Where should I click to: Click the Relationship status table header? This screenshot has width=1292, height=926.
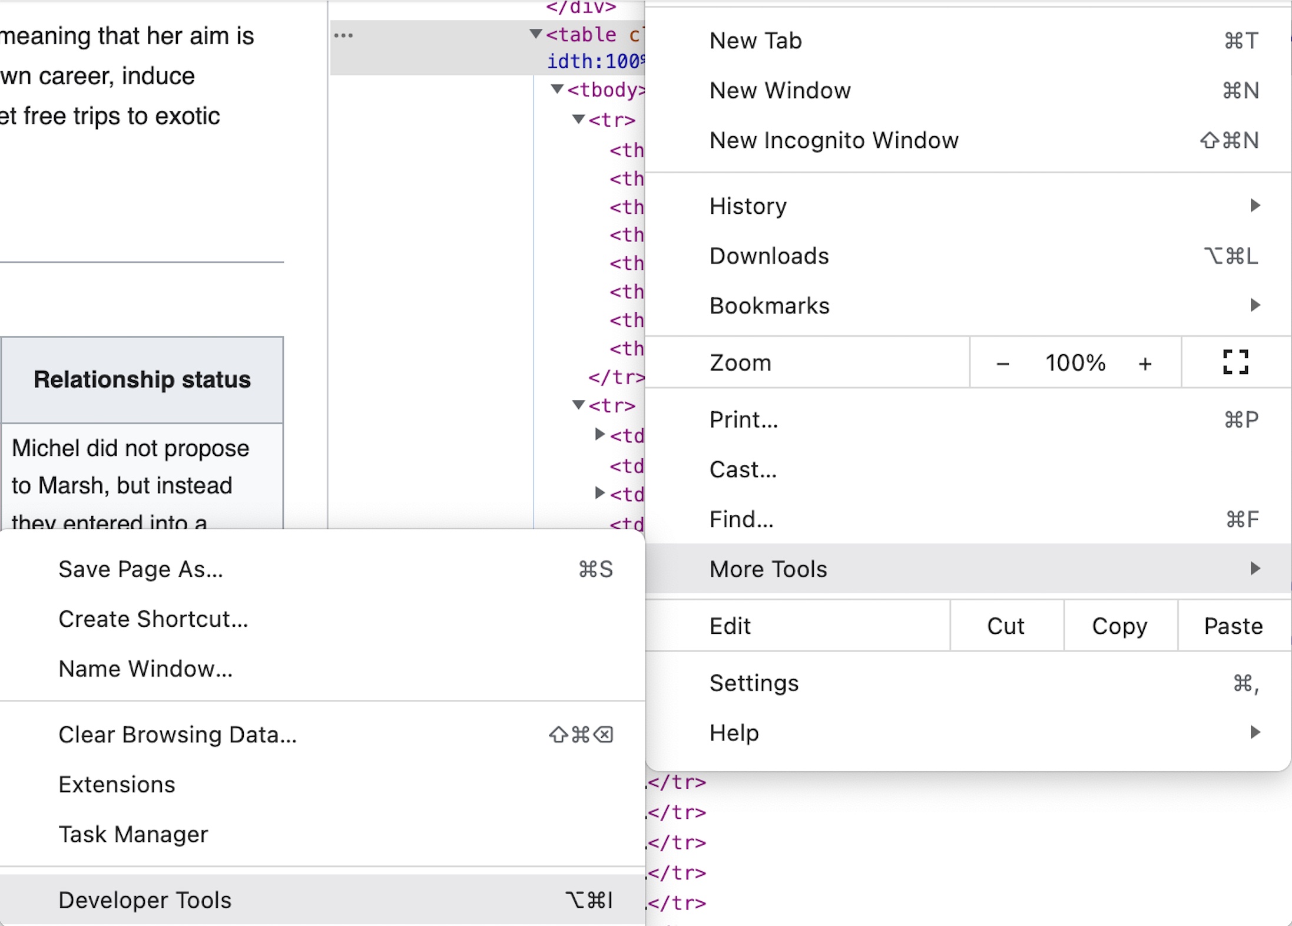[142, 380]
